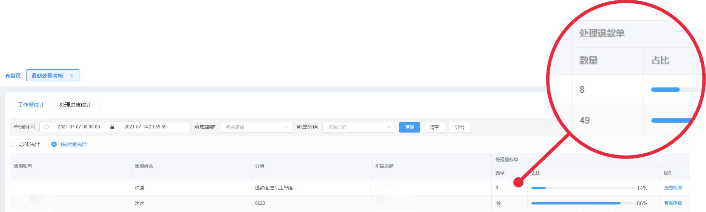
Task: Click the clock icon in the date range field
Action: coord(46,127)
